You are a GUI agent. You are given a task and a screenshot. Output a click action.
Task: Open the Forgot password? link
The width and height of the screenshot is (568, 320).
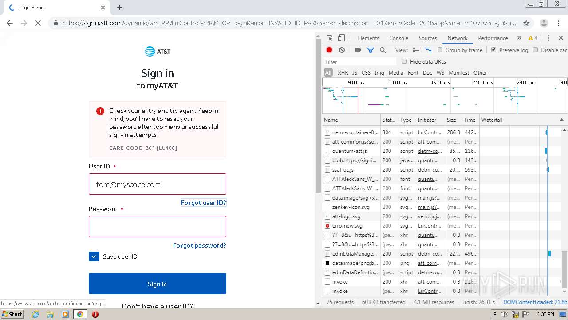200,245
